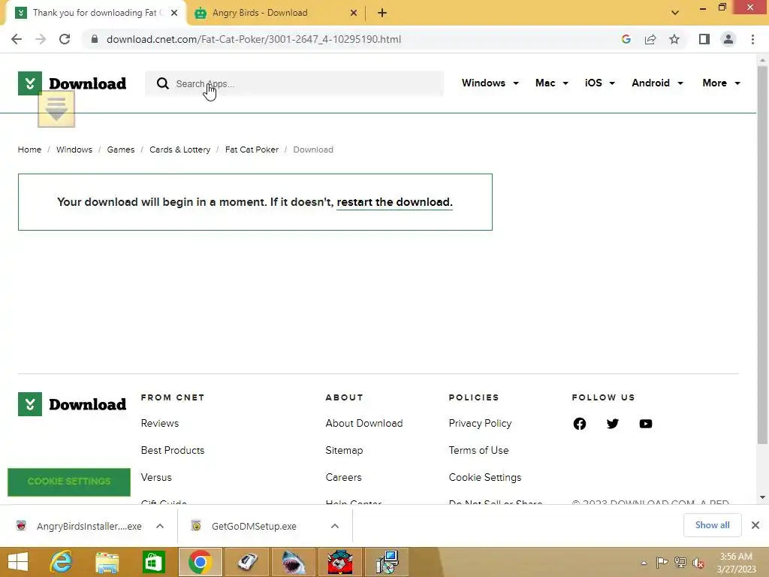Open Windows Store from taskbar
The width and height of the screenshot is (769, 577).
153,562
